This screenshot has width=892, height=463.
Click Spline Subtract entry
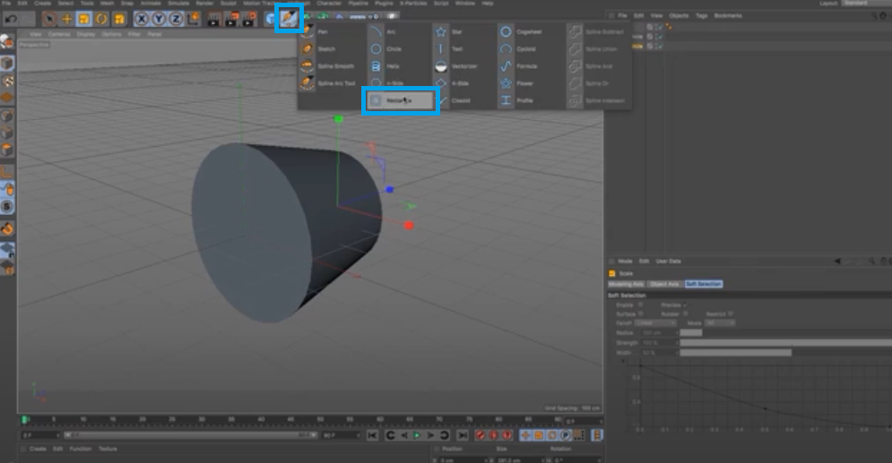(604, 32)
